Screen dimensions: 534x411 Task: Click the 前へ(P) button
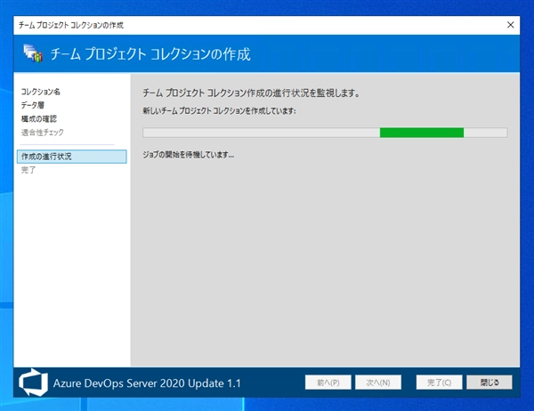pyautogui.click(x=328, y=383)
